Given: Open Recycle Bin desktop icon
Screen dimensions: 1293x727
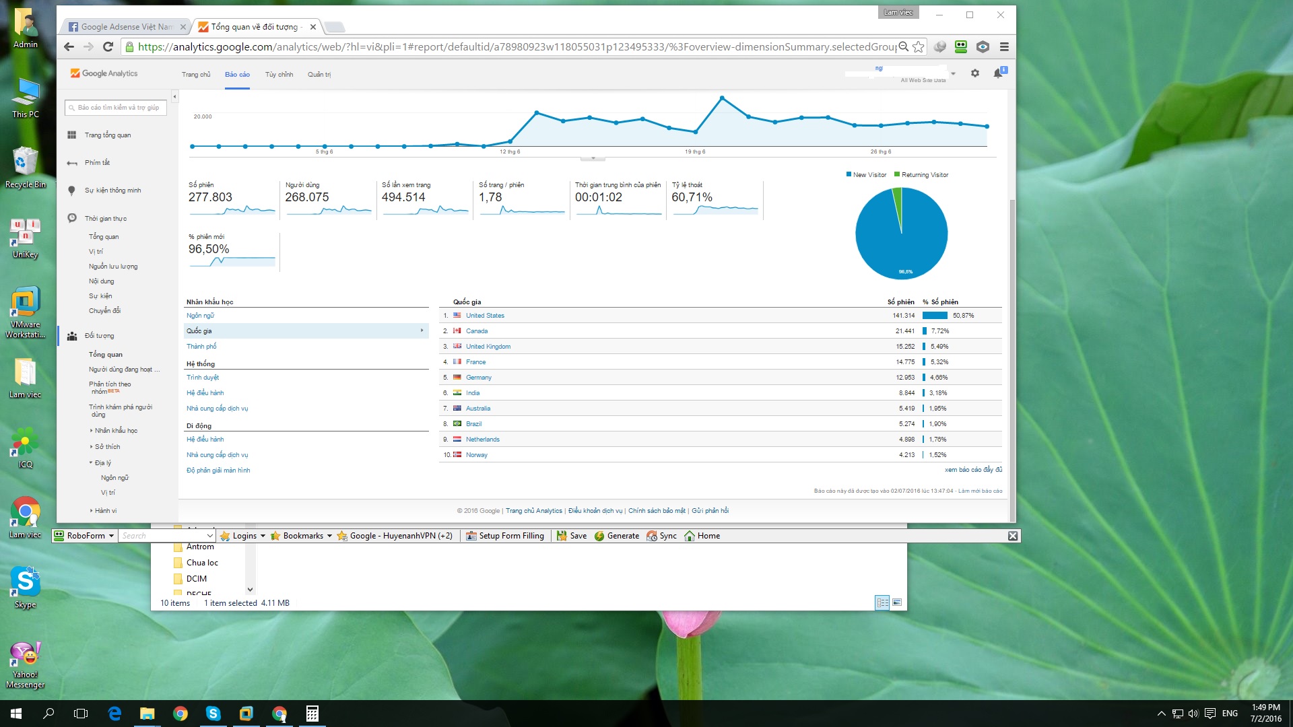Looking at the screenshot, I should [x=25, y=168].
